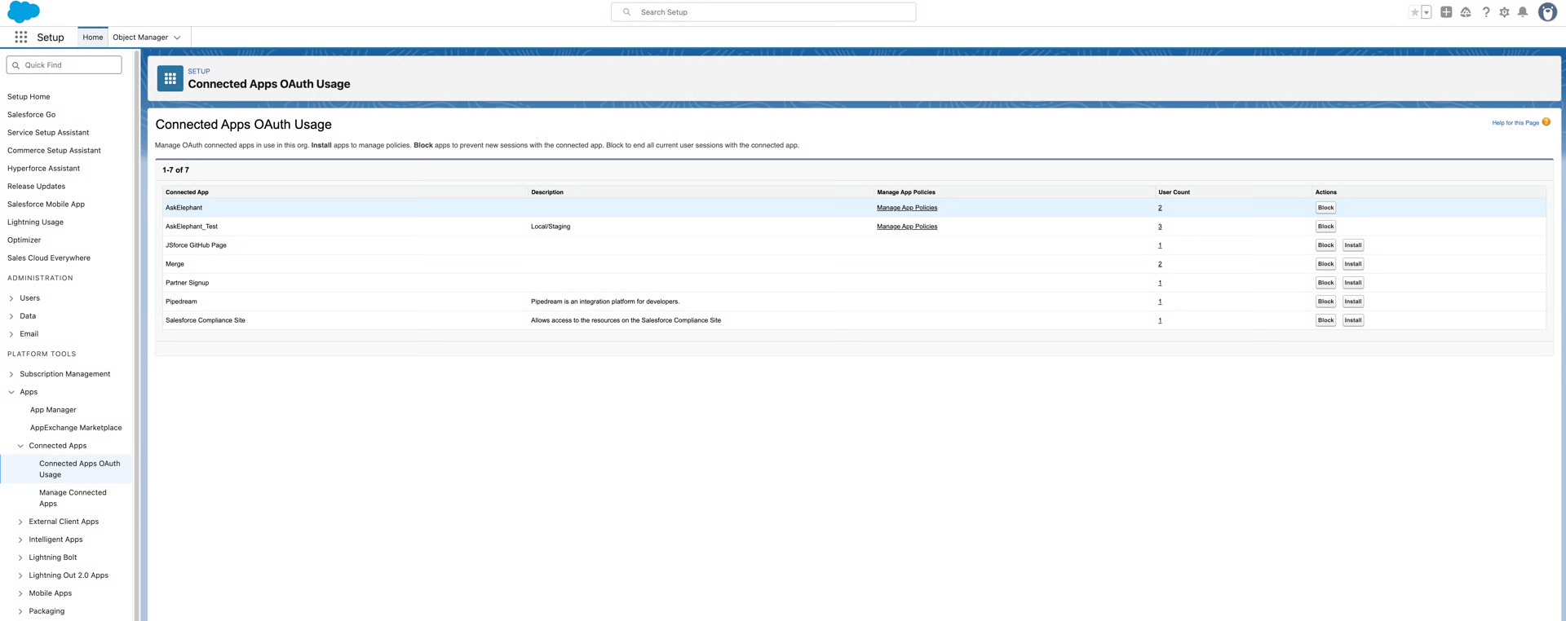
Task: Open Salesforce Mobile App
Action: point(46,205)
